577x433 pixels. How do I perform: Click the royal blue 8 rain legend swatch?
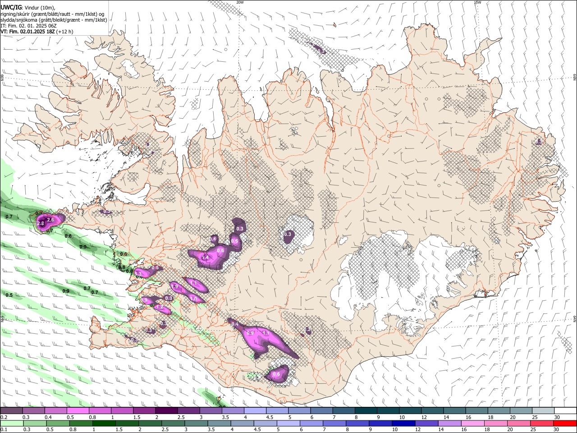(x=358, y=424)
